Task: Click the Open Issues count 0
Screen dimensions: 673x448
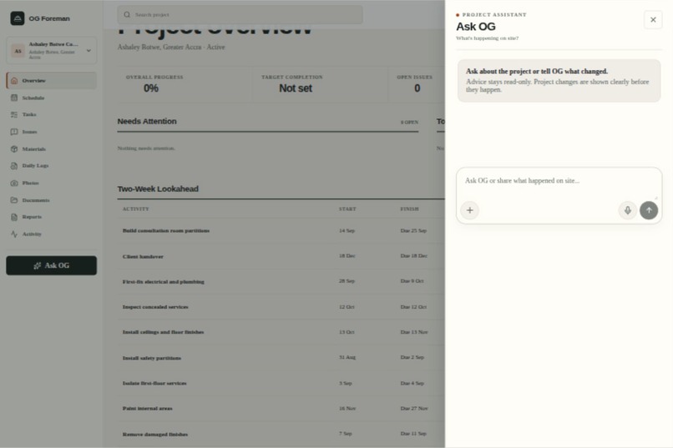Action: tap(417, 88)
